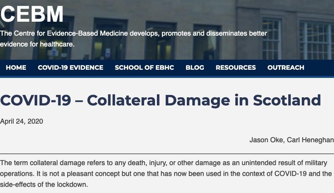Image resolution: width=334 pixels, height=193 pixels.
Task: Select RESOURCES in the navigation bar
Action: click(236, 67)
